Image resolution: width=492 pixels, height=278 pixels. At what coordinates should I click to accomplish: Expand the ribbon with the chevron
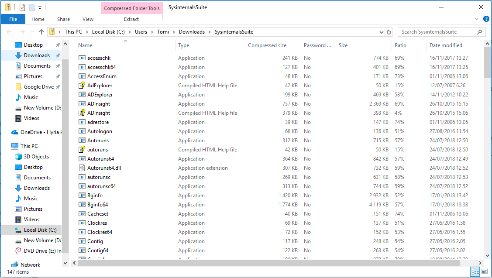pyautogui.click(x=477, y=19)
